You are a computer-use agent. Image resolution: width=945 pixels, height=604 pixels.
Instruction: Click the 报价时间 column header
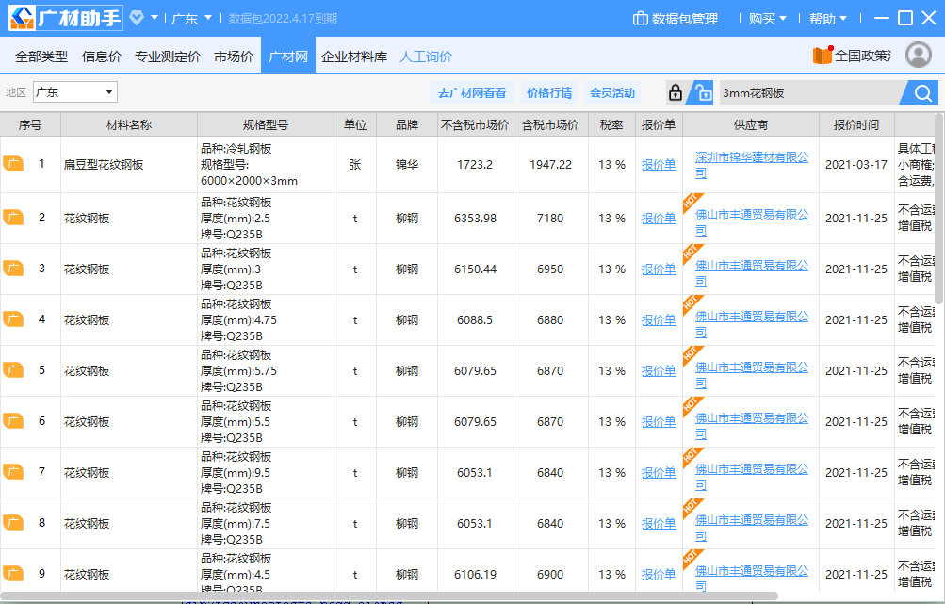(856, 124)
